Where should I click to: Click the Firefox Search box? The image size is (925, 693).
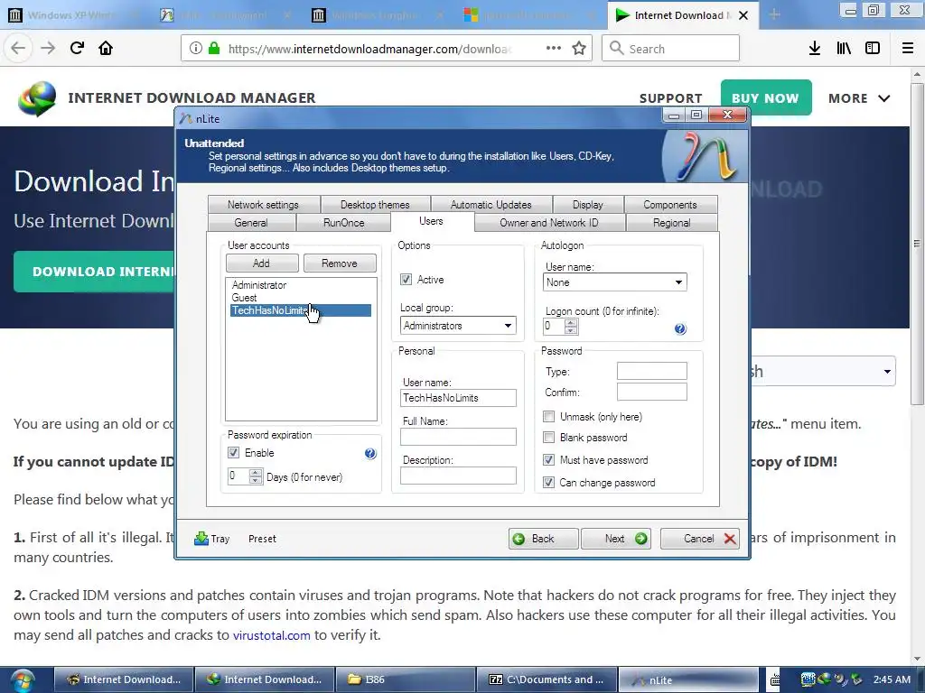(671, 49)
